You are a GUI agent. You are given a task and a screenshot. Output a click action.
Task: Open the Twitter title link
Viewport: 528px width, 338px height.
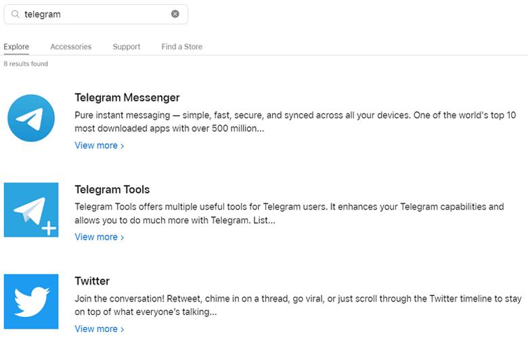click(x=92, y=281)
